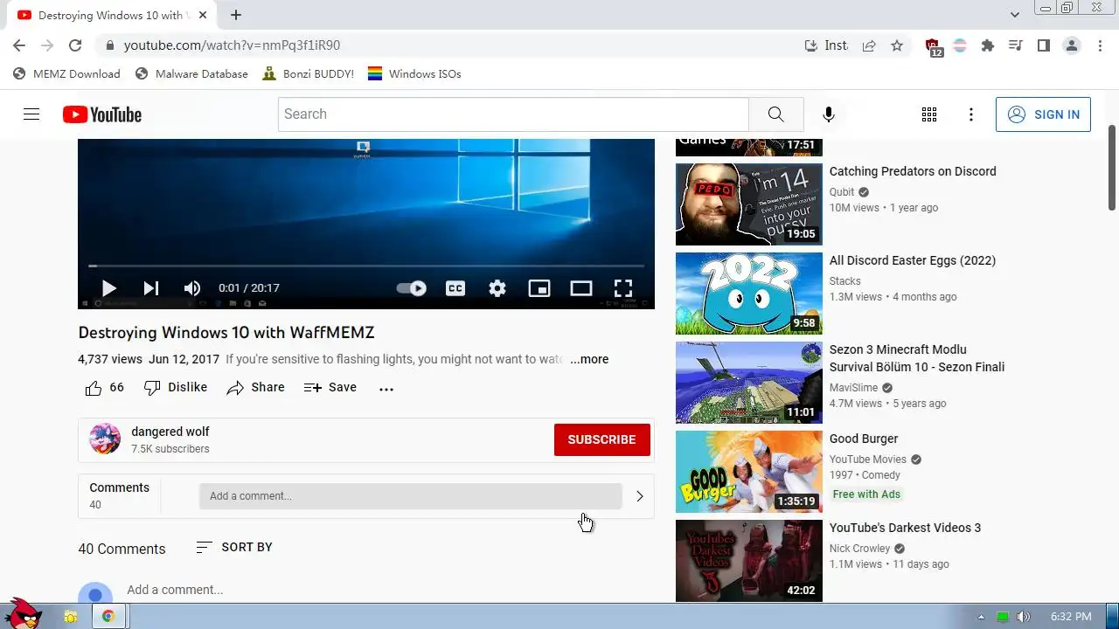The height and width of the screenshot is (629, 1119).
Task: Open the browser profile avatar
Action: point(1072,45)
